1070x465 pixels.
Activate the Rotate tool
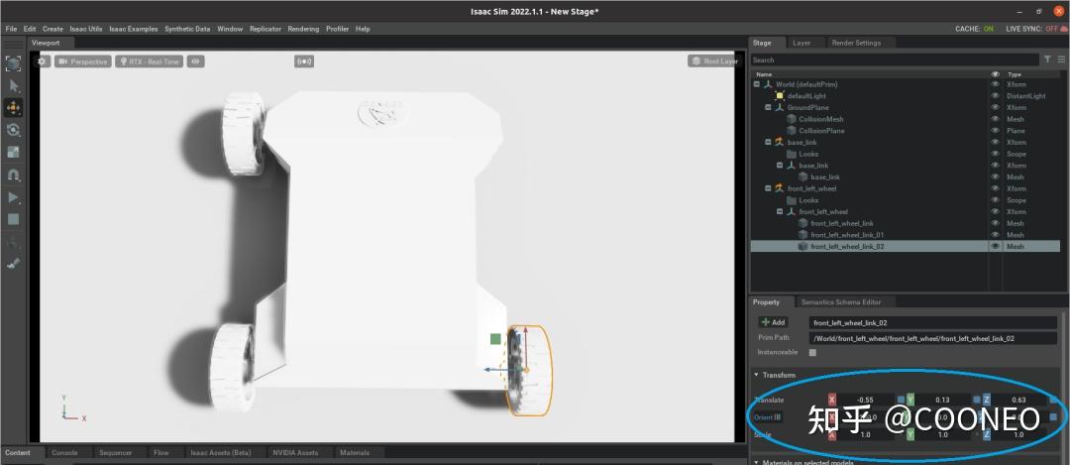[x=13, y=130]
